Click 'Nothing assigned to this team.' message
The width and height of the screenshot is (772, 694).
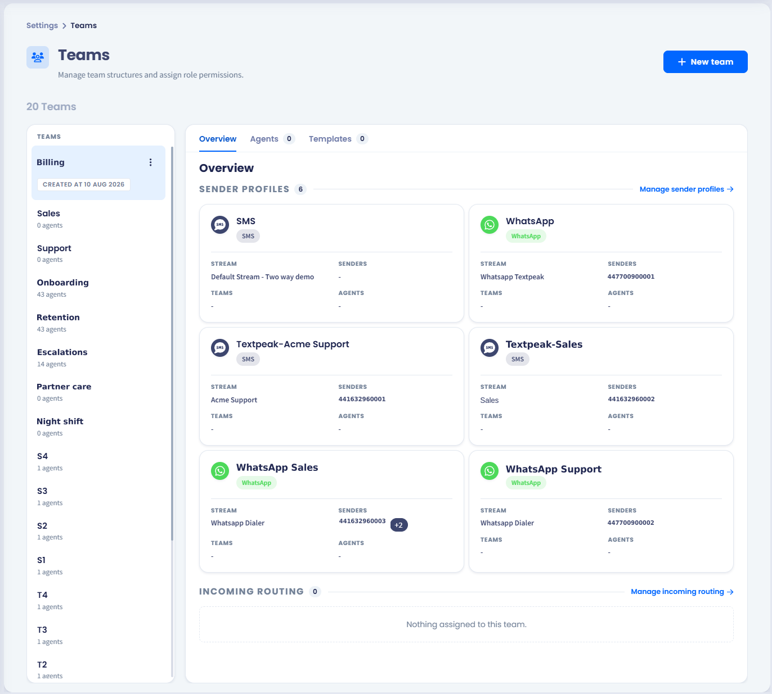tap(466, 624)
